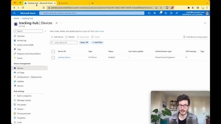Open the Types: All filter

click(84, 42)
